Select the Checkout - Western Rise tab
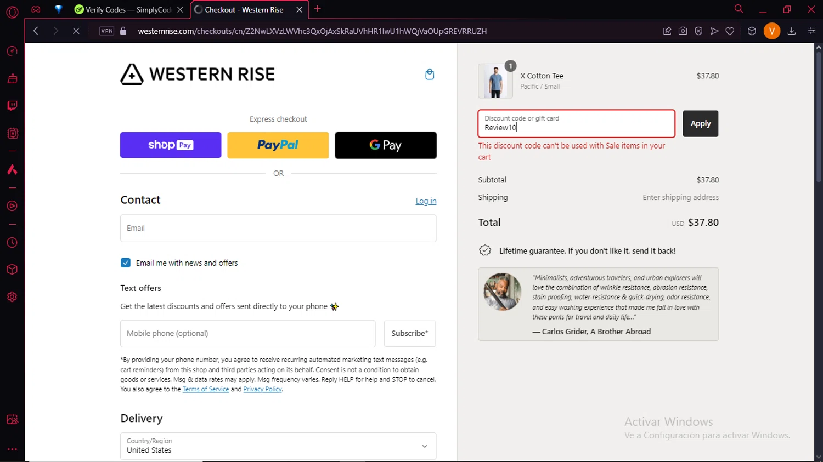Screen dimensions: 823x462 (x=244, y=9)
